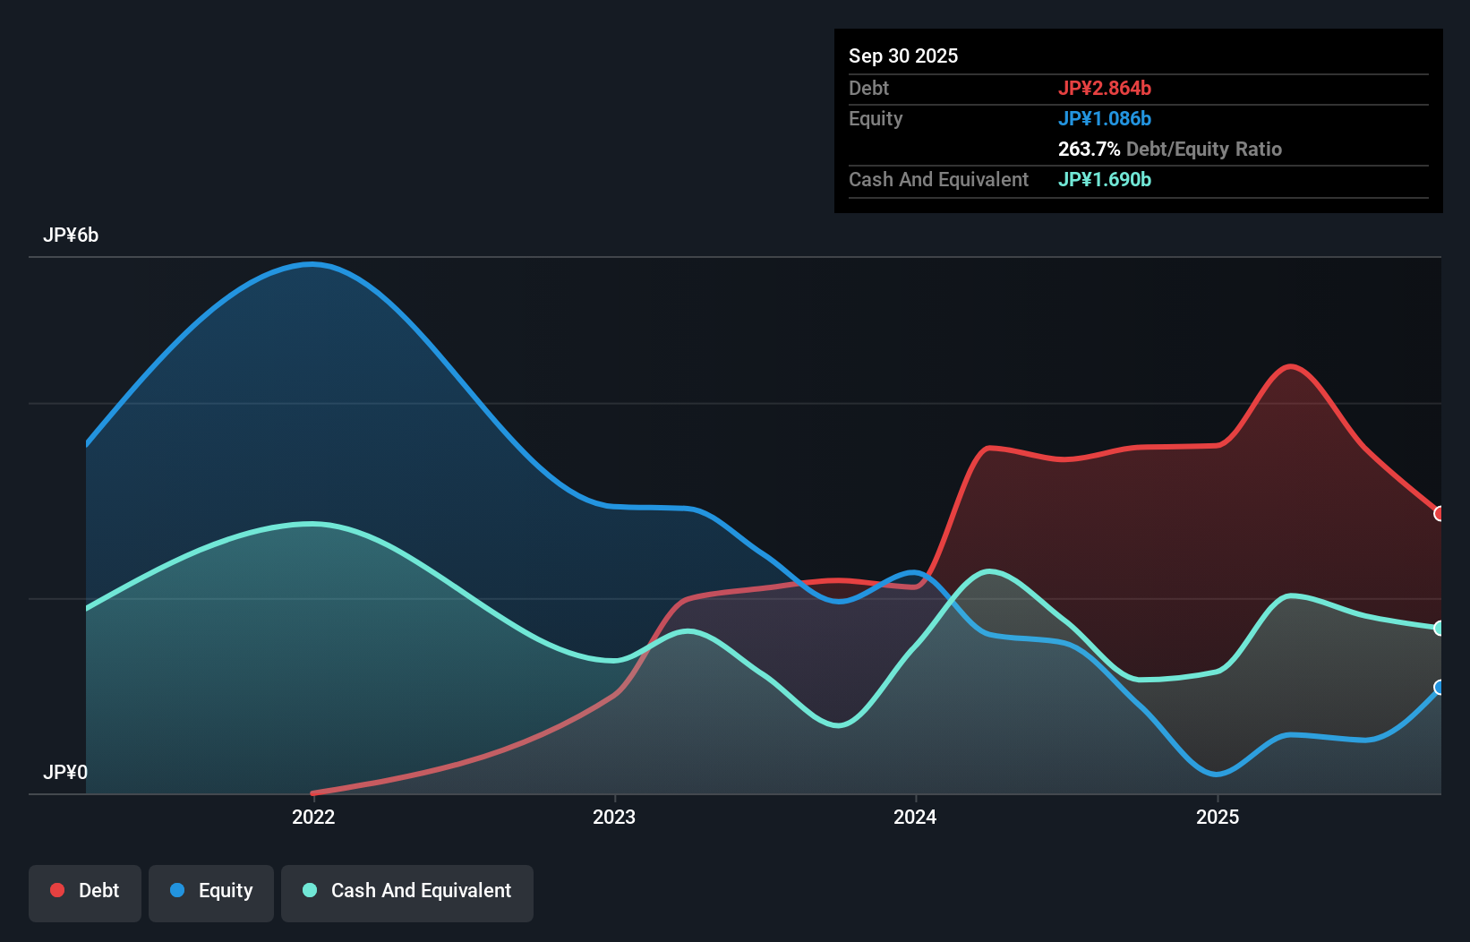Select the 2023 axis label
The image size is (1470, 942).
614,817
